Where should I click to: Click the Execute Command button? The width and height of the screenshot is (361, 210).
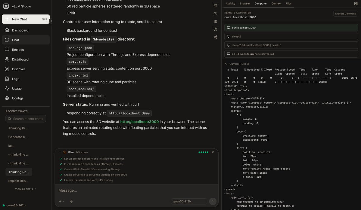coord(346,14)
